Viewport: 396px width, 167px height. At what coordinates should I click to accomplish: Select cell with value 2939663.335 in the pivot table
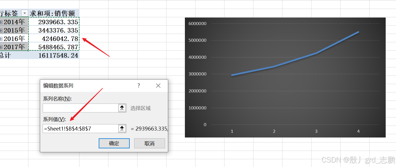coord(54,22)
